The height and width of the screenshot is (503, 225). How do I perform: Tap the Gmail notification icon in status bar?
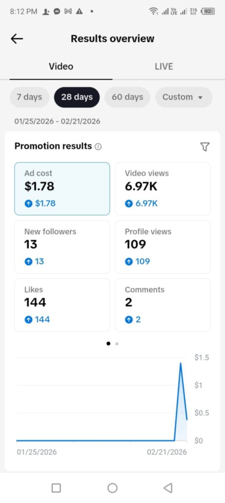tap(68, 12)
